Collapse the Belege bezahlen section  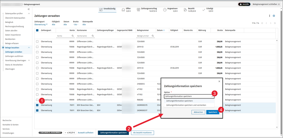(x=29, y=48)
